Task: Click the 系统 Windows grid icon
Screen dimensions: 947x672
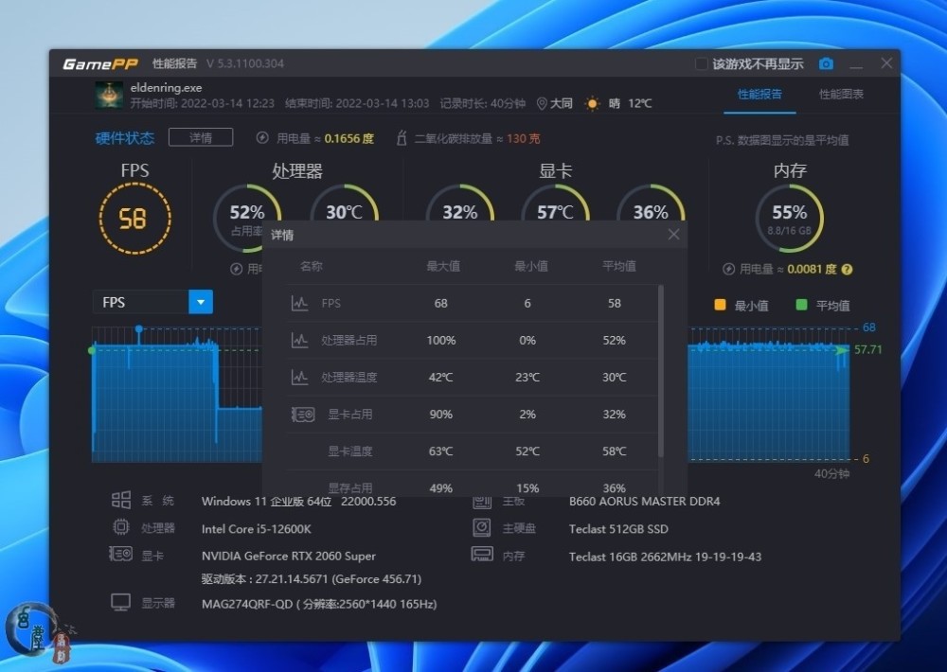Action: click(121, 500)
